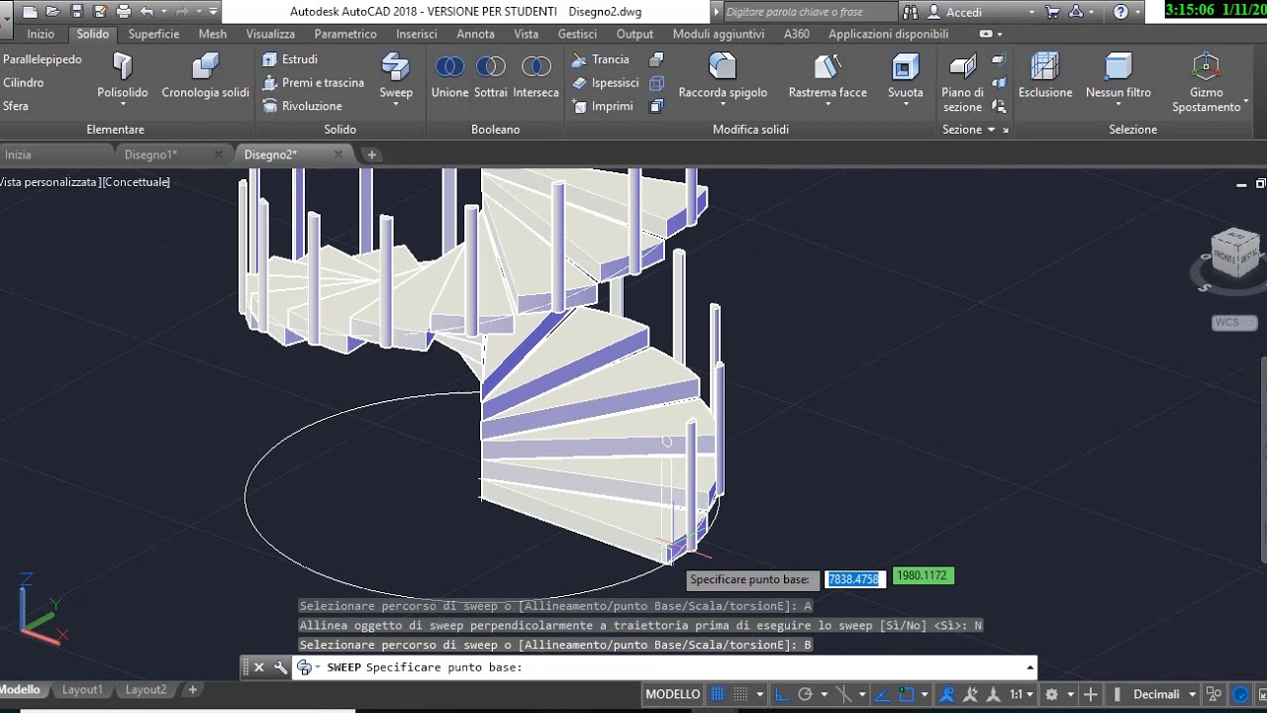Click the Open file folder icon

(52, 12)
